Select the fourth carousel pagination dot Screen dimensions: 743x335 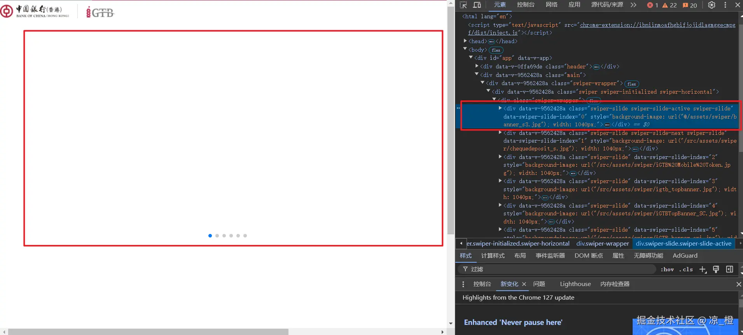(231, 236)
